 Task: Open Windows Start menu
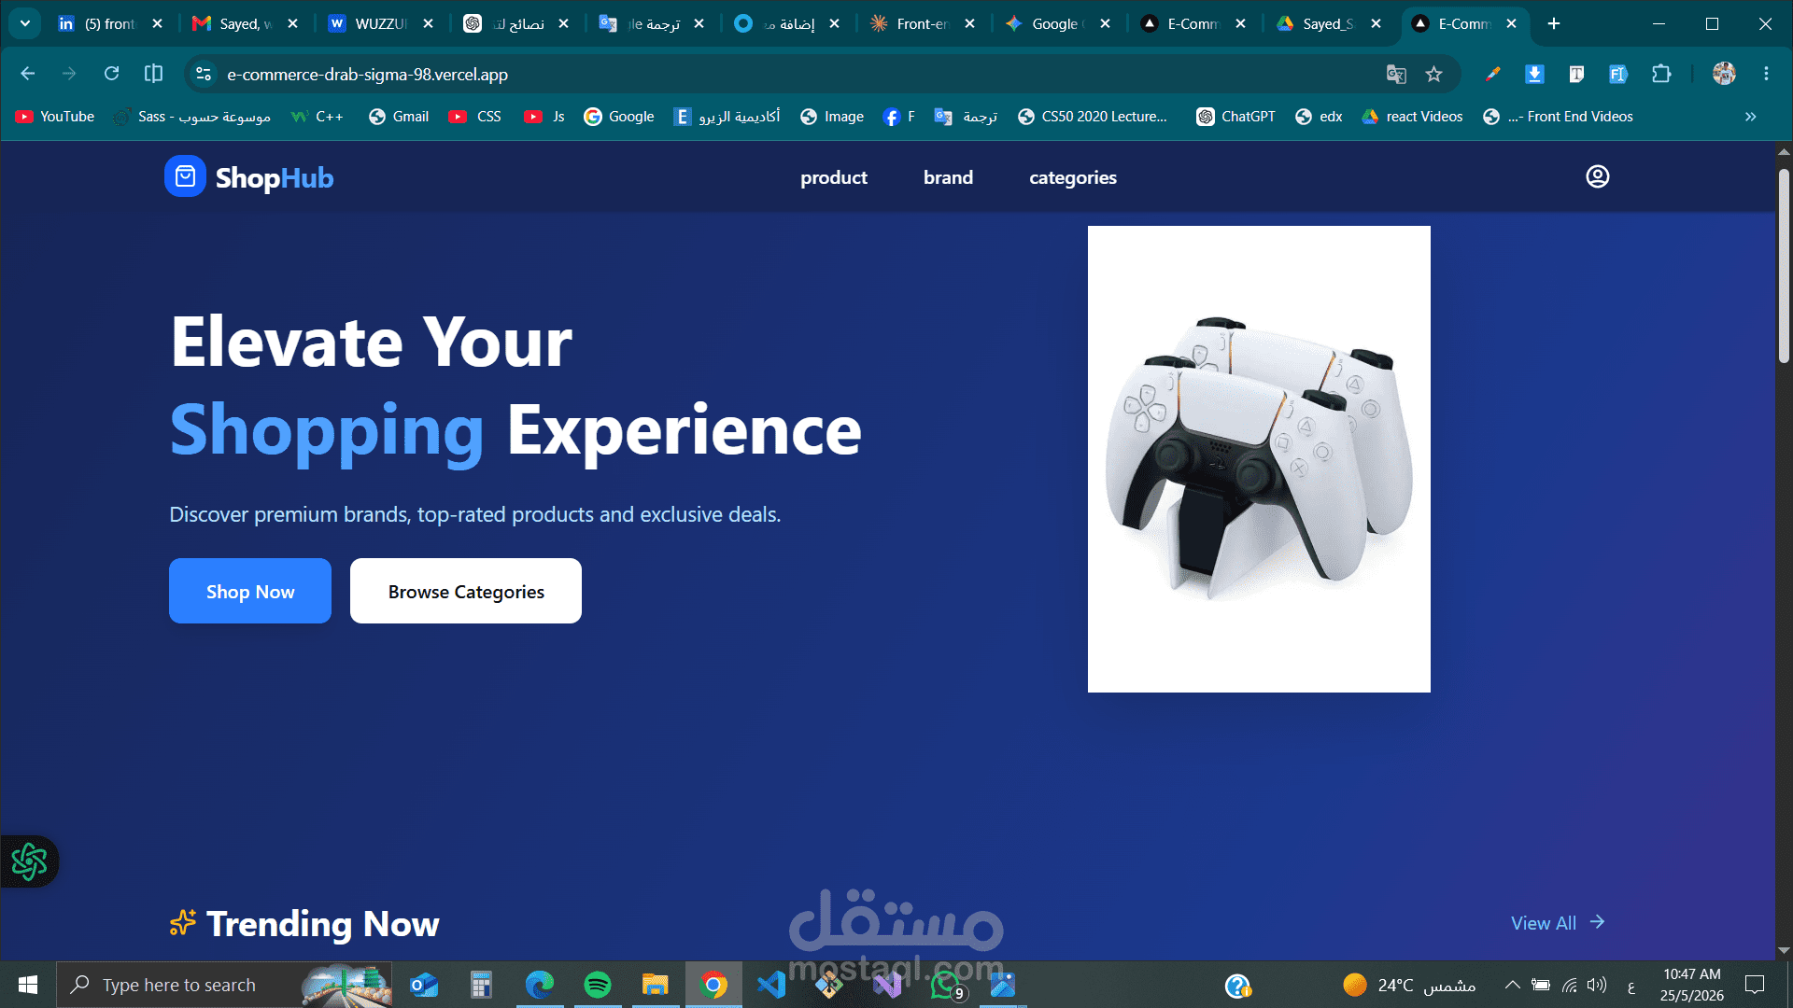click(28, 985)
